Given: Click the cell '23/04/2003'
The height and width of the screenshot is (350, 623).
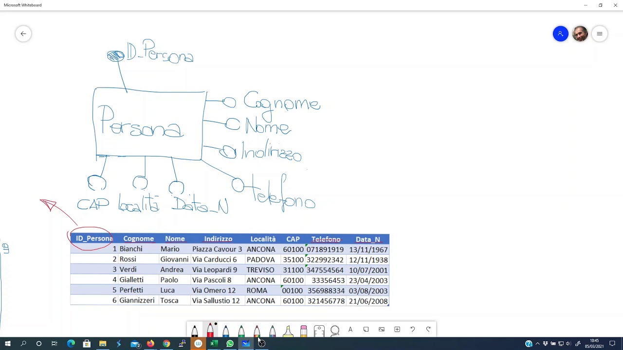Looking at the screenshot, I should [x=368, y=280].
